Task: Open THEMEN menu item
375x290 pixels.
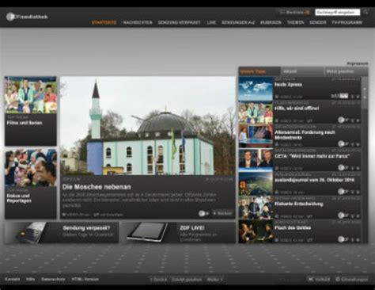Action: pyautogui.click(x=296, y=23)
